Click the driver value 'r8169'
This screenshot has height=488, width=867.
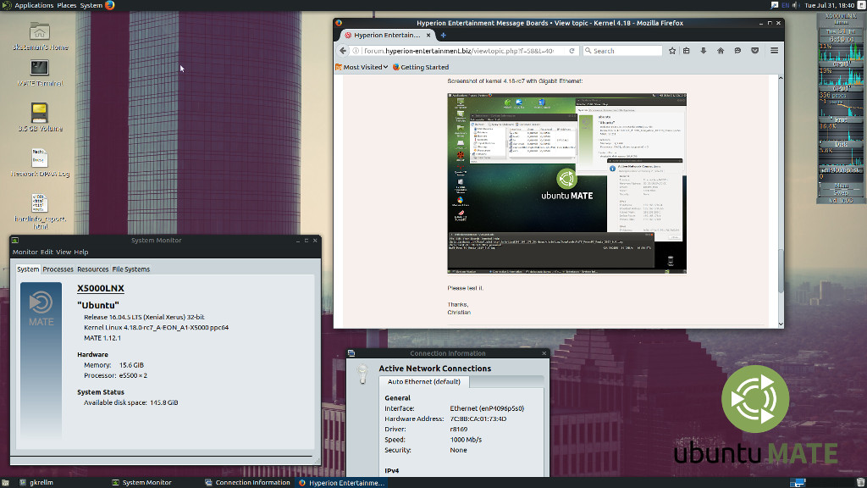pos(459,429)
